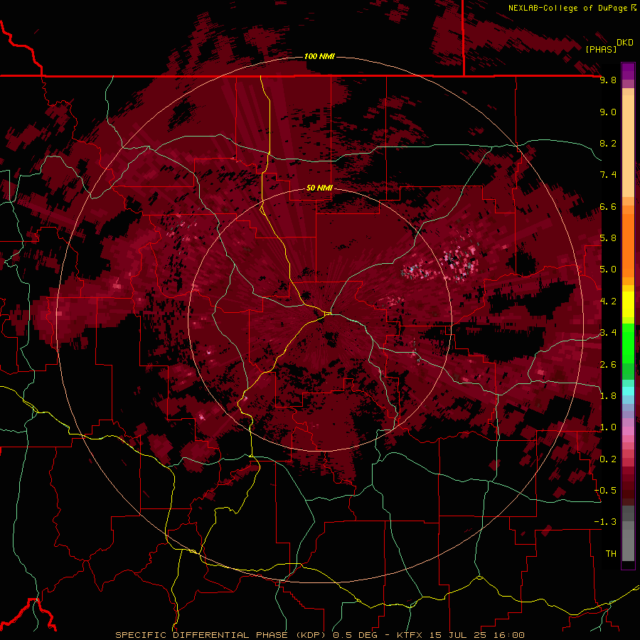This screenshot has height=640, width=640.
Task: Click the KDP product title caption at bottom
Action: tap(320, 635)
